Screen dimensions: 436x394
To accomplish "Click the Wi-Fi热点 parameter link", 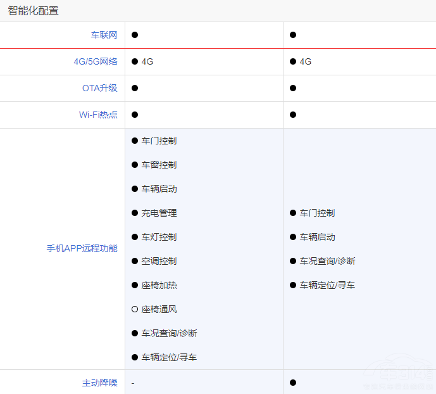I will [x=98, y=115].
